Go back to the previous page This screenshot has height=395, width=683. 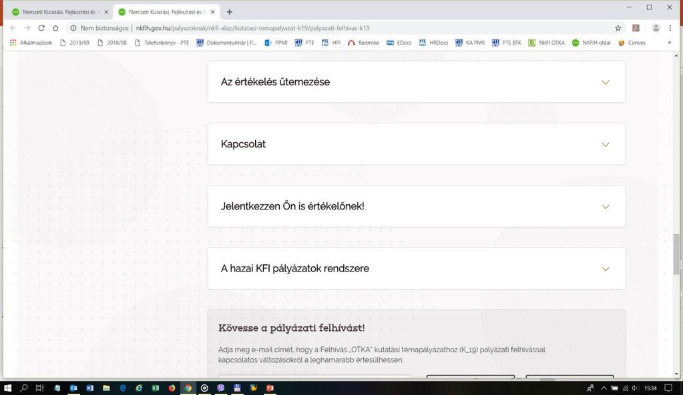click(x=13, y=28)
